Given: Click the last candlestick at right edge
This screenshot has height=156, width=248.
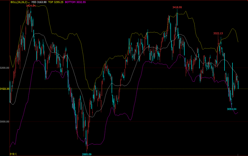Looking at the screenshot, I should point(238,85).
